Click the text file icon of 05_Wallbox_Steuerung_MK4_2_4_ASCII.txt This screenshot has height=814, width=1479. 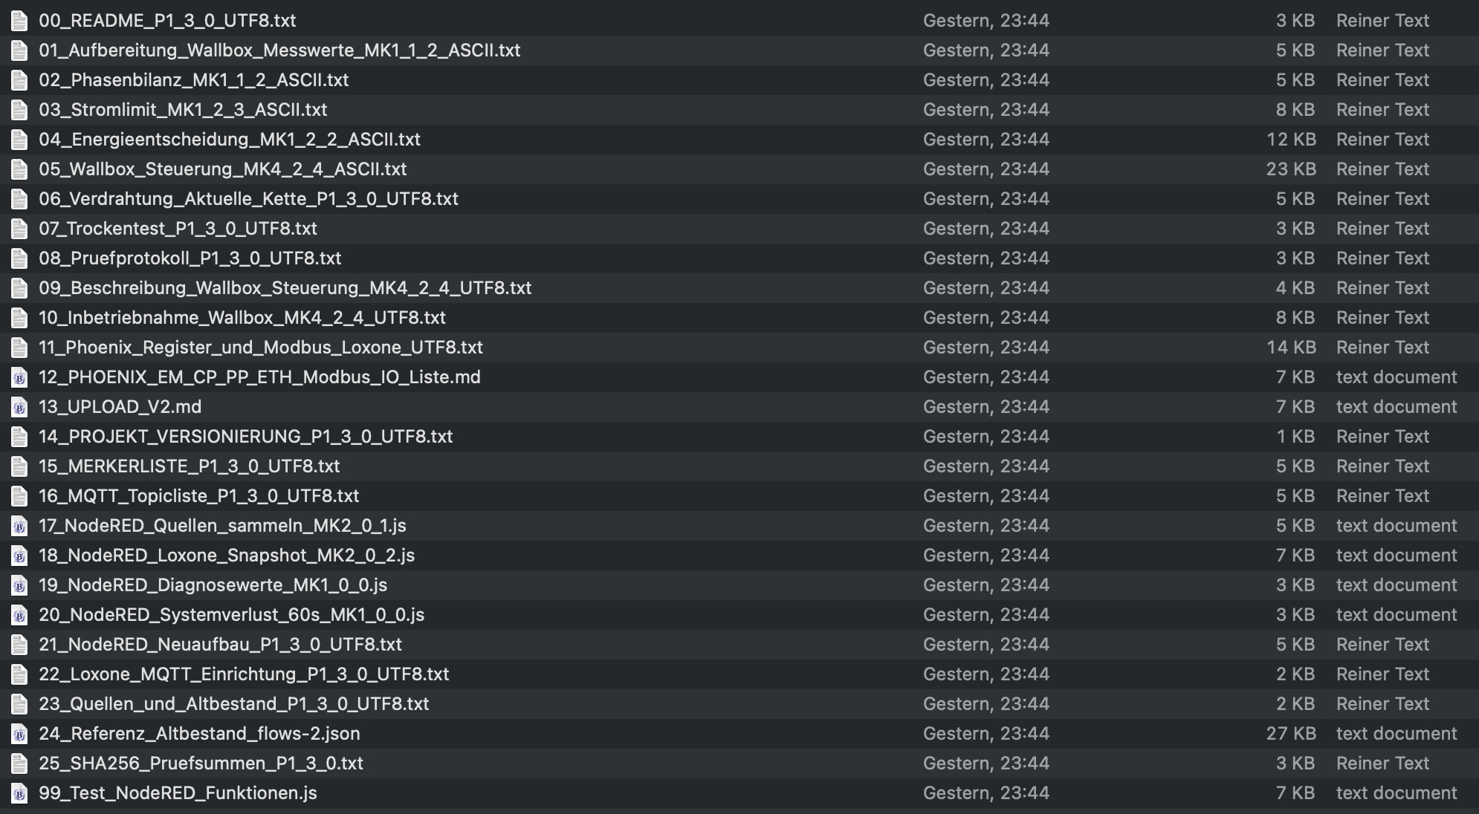point(19,169)
